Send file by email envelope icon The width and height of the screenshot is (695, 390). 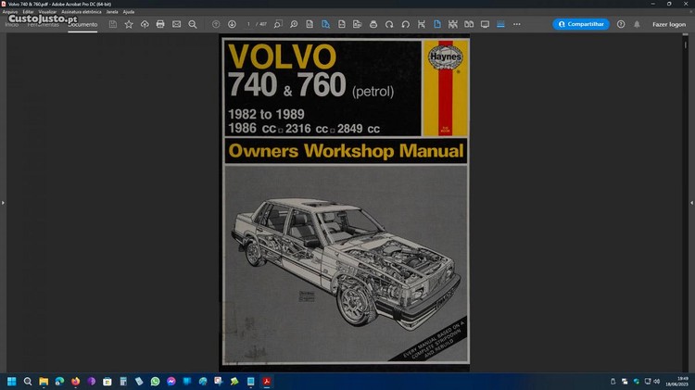(176, 24)
